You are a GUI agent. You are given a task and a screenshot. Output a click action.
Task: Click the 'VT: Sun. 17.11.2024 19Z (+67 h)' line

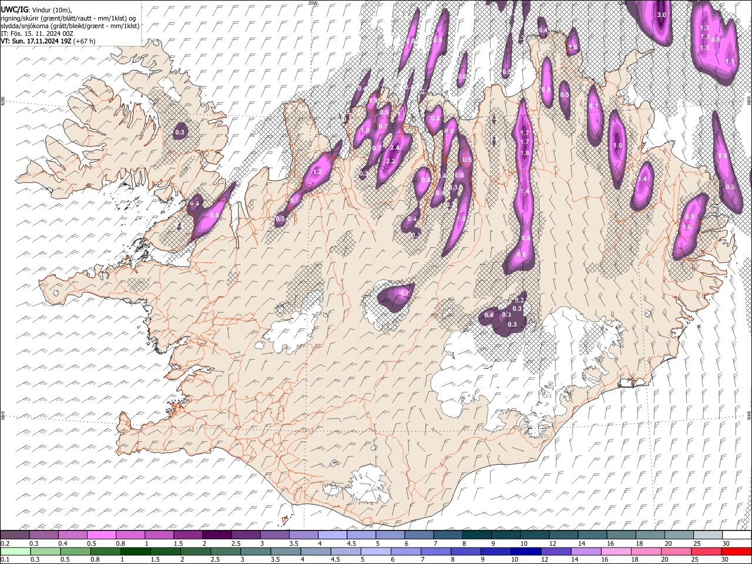coord(48,41)
